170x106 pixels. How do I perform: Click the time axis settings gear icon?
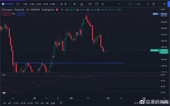click(164, 98)
